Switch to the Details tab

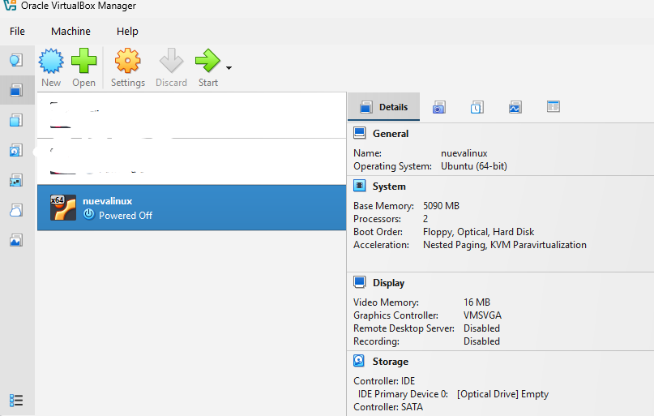383,107
